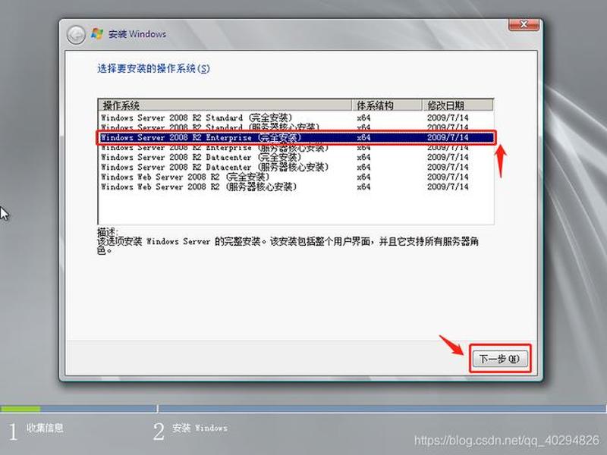Select Windows Server 2008 R2 Standard (服务器核心安装)
The image size is (607, 455).
click(296, 127)
